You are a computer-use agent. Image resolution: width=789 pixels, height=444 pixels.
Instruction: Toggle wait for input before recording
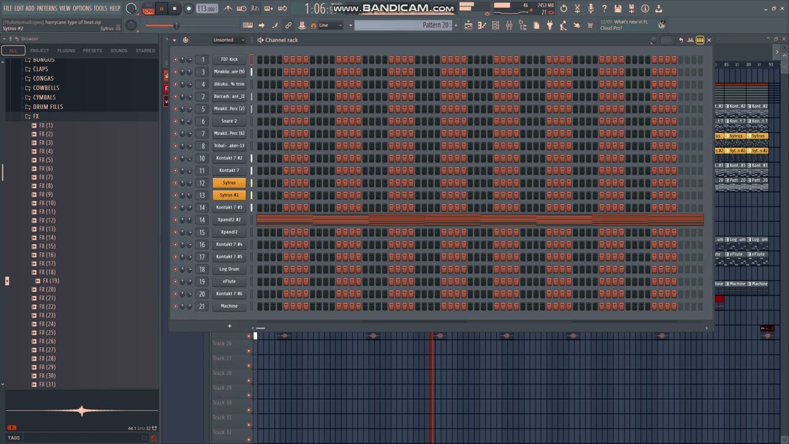(242, 9)
